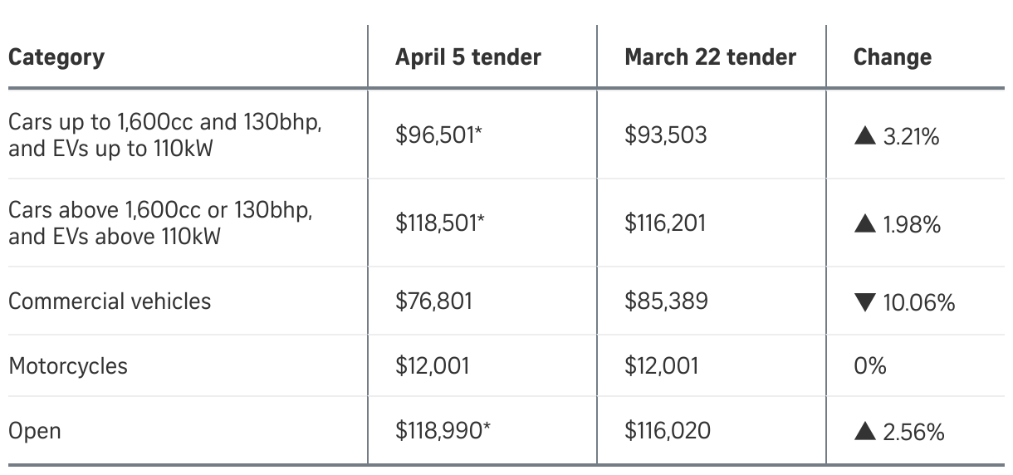Click the Open category row label

coord(35,432)
